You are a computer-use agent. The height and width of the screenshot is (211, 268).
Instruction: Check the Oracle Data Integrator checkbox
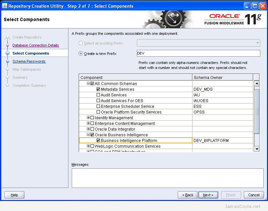92,129
